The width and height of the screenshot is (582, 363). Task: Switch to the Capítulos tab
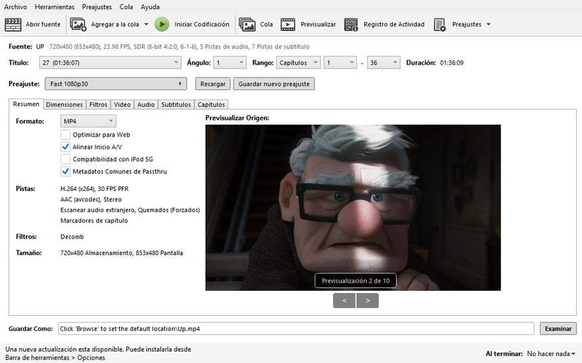[211, 104]
